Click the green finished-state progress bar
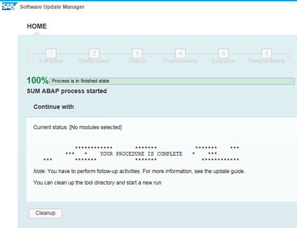 172,81
